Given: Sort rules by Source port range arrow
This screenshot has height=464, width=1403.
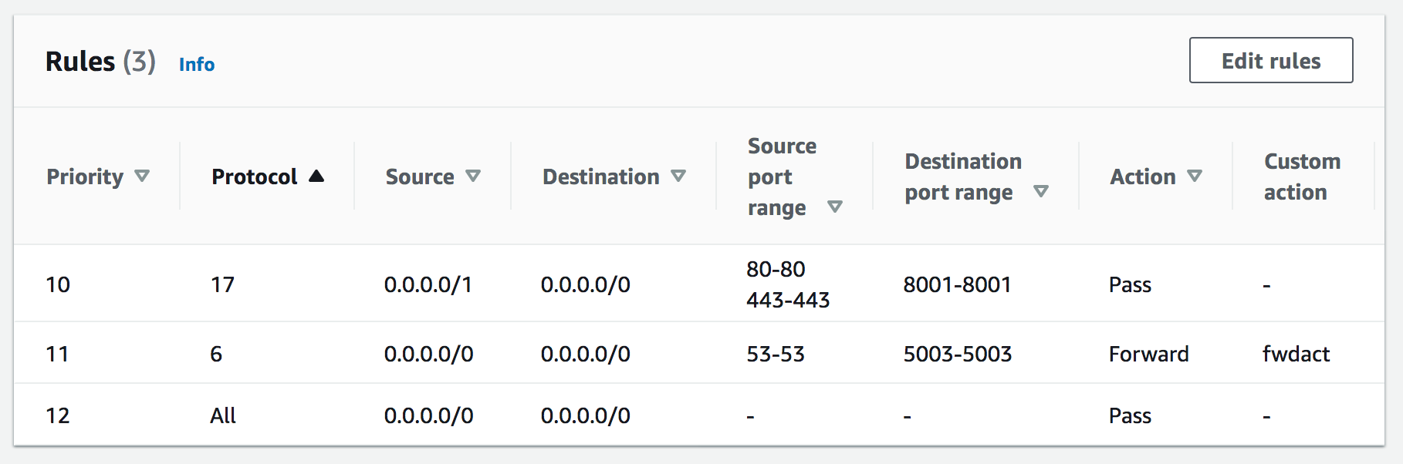Looking at the screenshot, I should point(834,207).
